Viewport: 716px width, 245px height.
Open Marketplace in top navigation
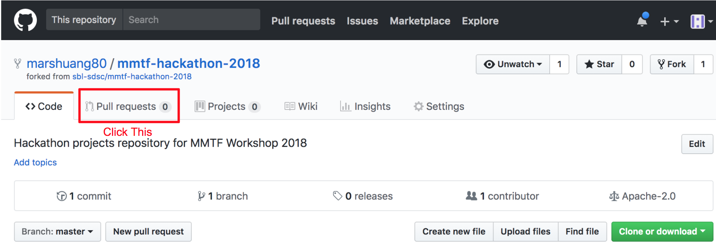pos(420,21)
